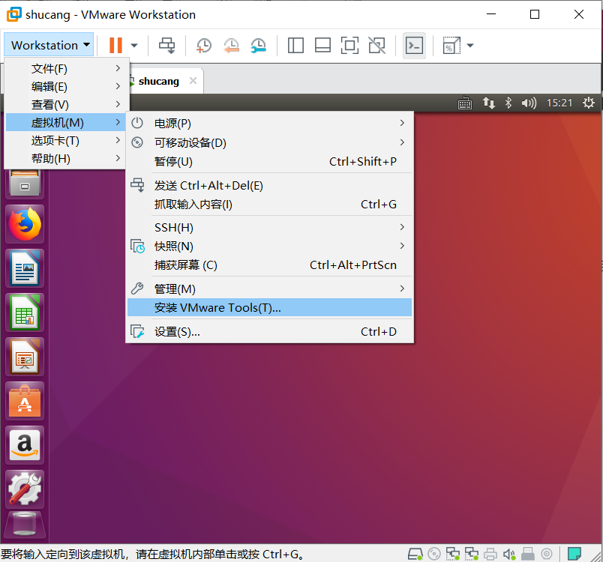Open the 选项卡(T) submenu
Screen dimensions: 603x562
click(65, 141)
